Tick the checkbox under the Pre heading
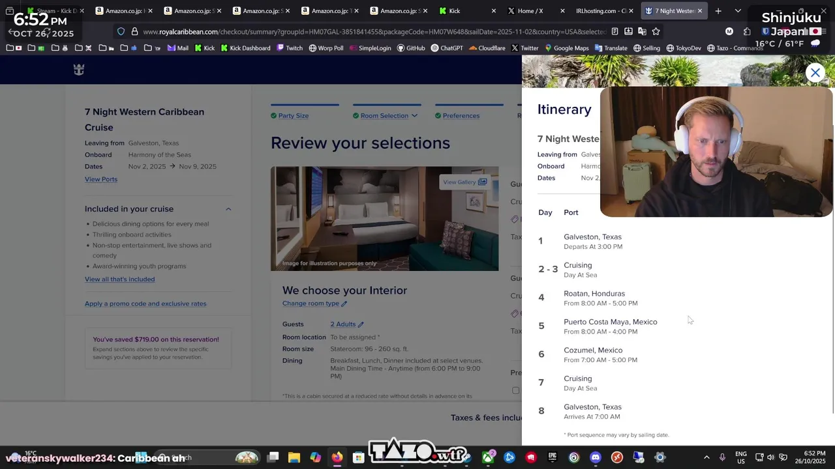This screenshot has height=469, width=835. (x=516, y=391)
